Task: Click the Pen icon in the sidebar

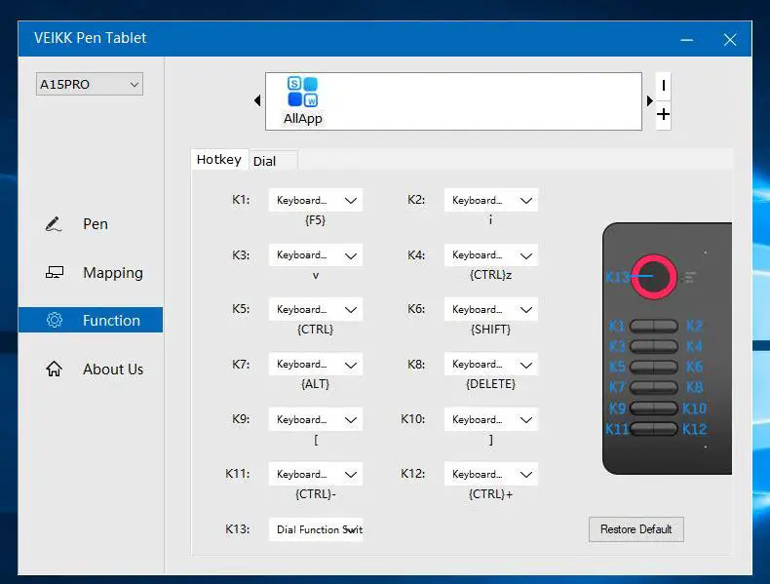Action: click(54, 224)
